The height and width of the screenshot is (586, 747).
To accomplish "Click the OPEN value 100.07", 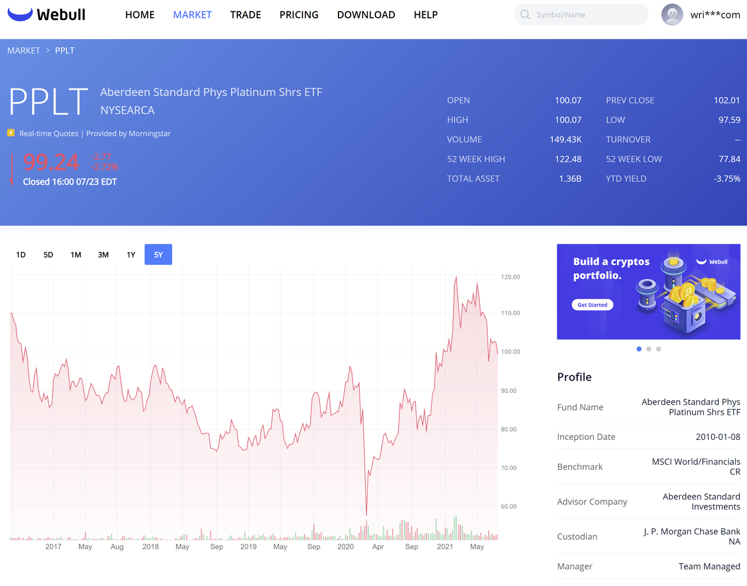I will click(568, 100).
